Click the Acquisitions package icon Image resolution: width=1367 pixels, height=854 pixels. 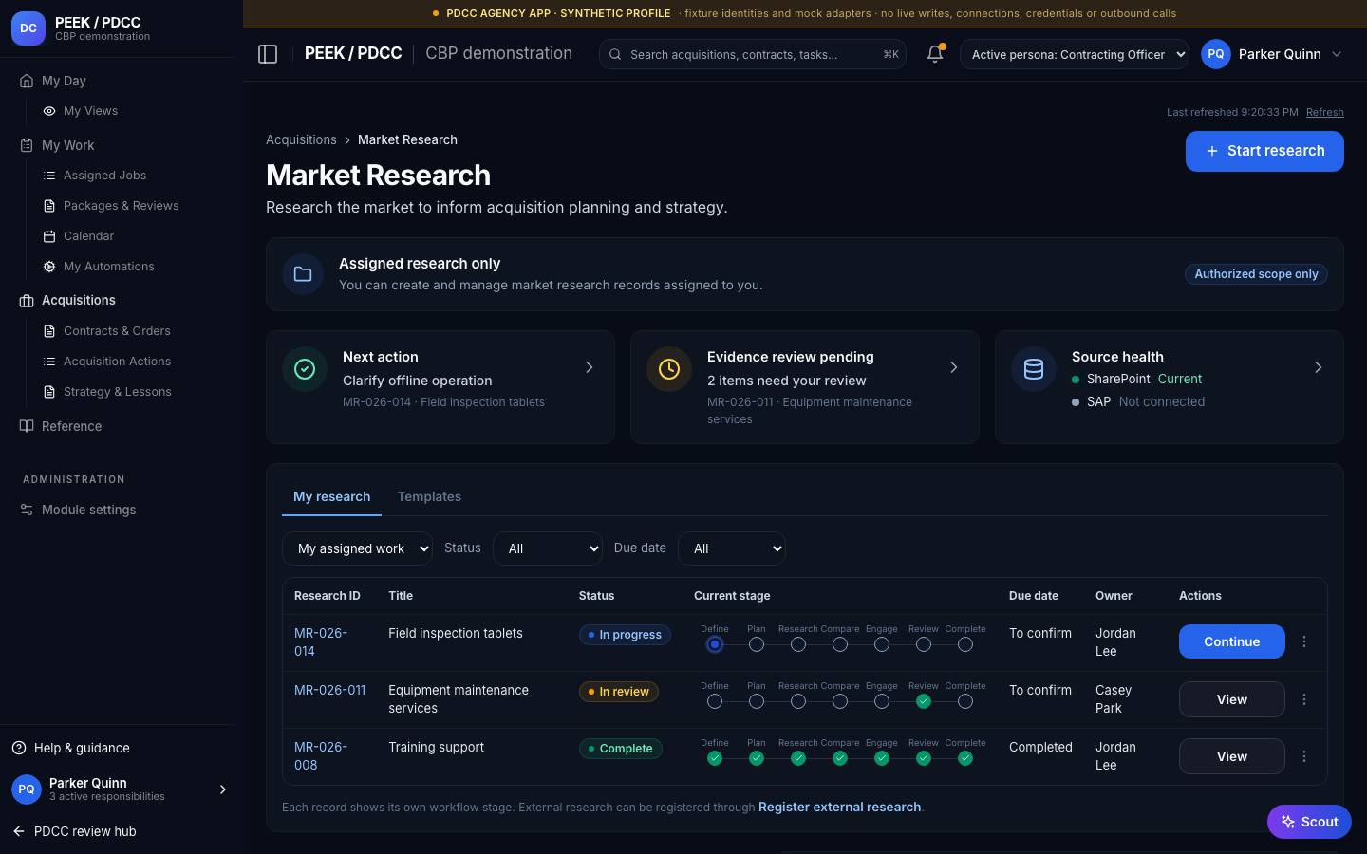(27, 301)
